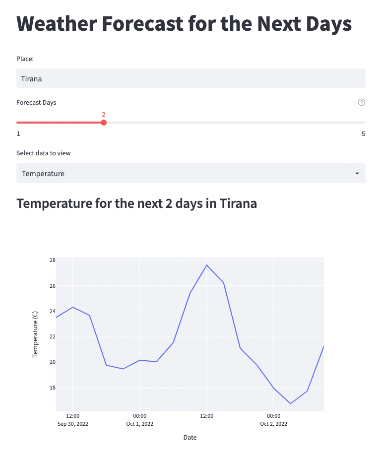Click the red value 2 above the slider
The image size is (383, 458).
tap(104, 114)
